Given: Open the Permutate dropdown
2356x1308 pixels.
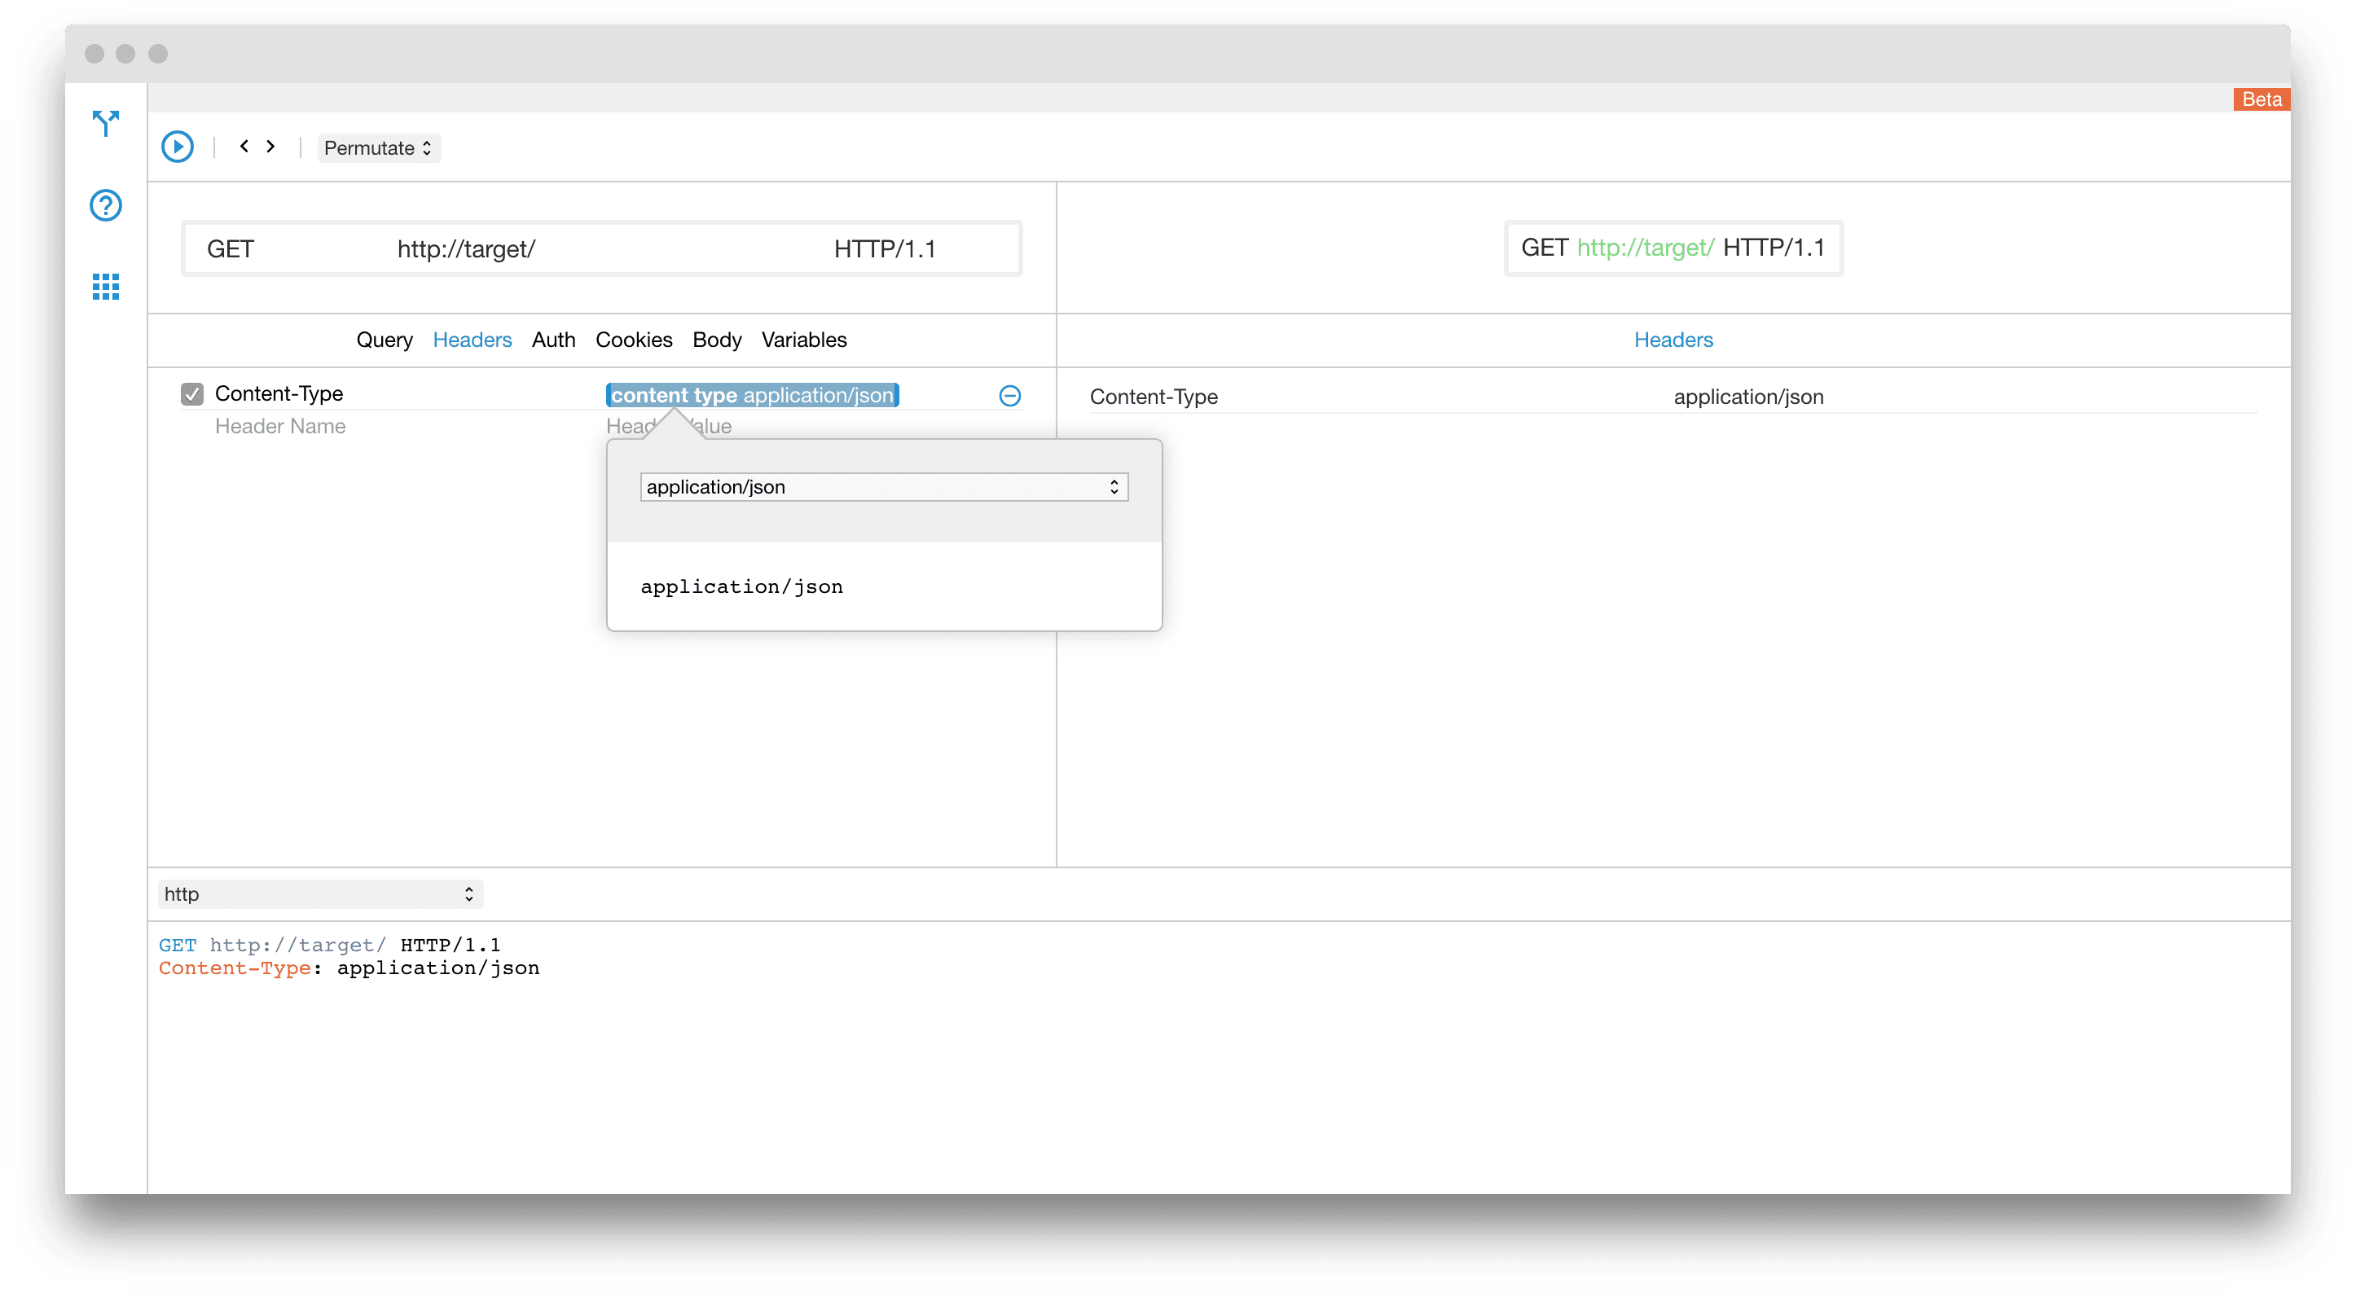Looking at the screenshot, I should point(379,147).
